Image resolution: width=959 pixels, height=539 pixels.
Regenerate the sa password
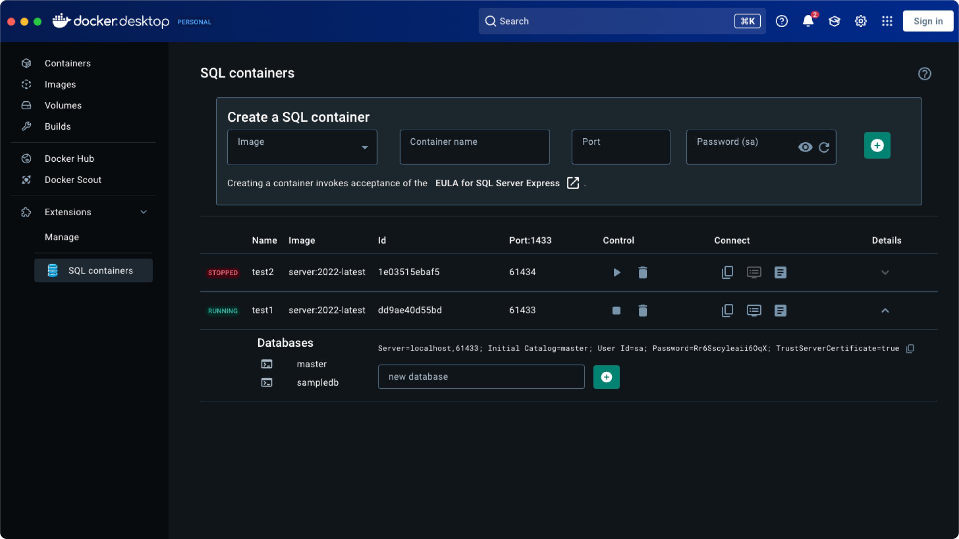pyautogui.click(x=823, y=147)
